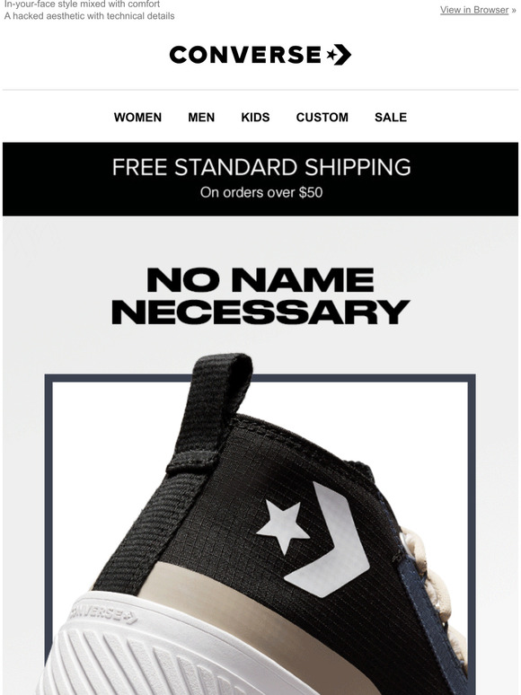Visit the SALE navigation link
This screenshot has height=695, width=521.
[x=391, y=117]
